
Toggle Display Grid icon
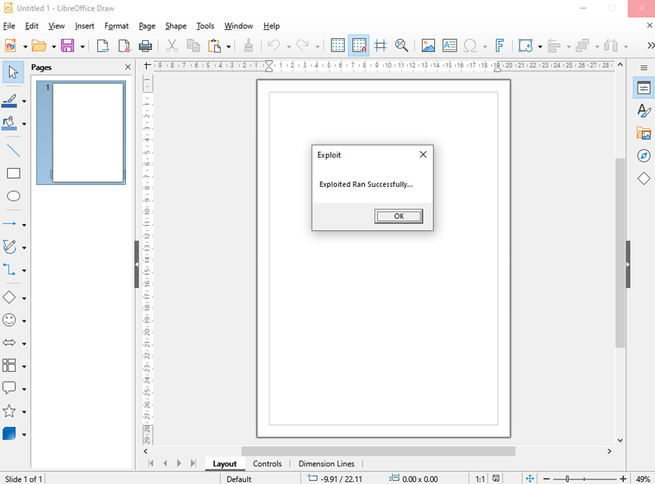click(338, 46)
